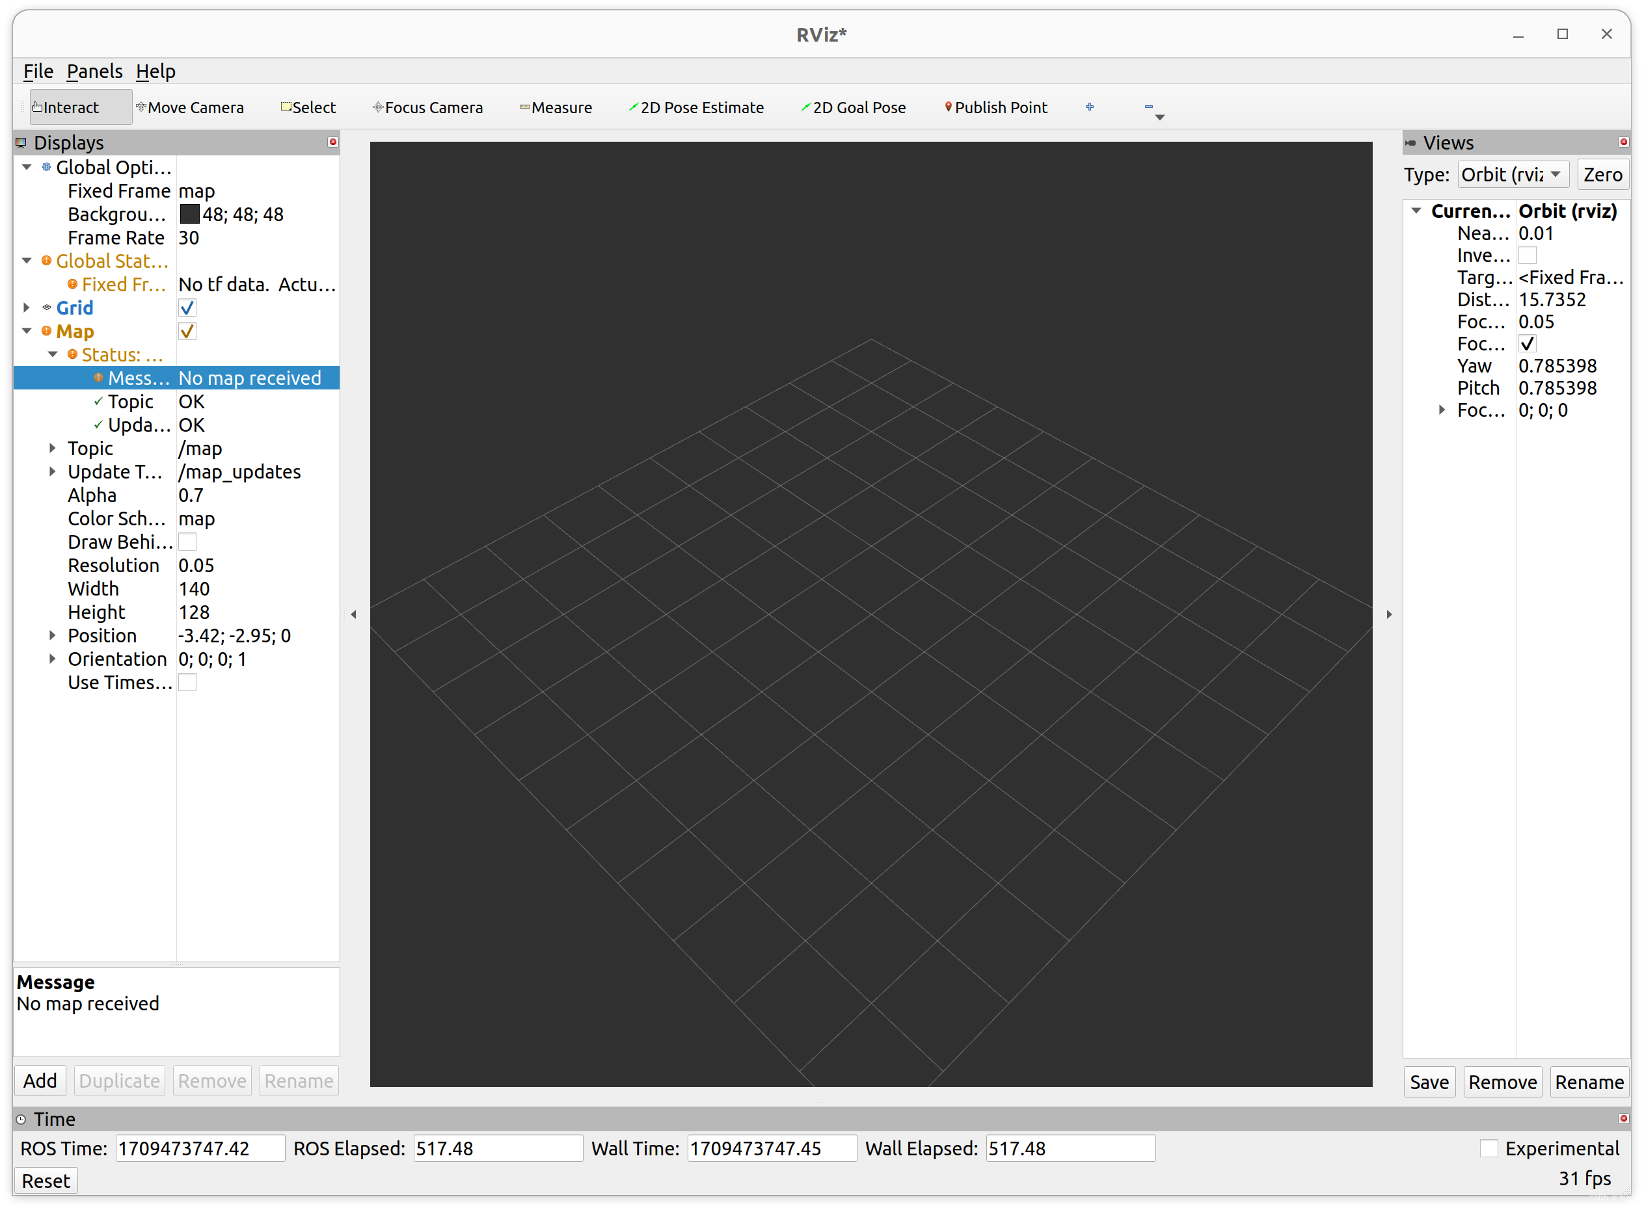Click the blue plus add-tool icon
1644x1208 pixels.
1090,107
